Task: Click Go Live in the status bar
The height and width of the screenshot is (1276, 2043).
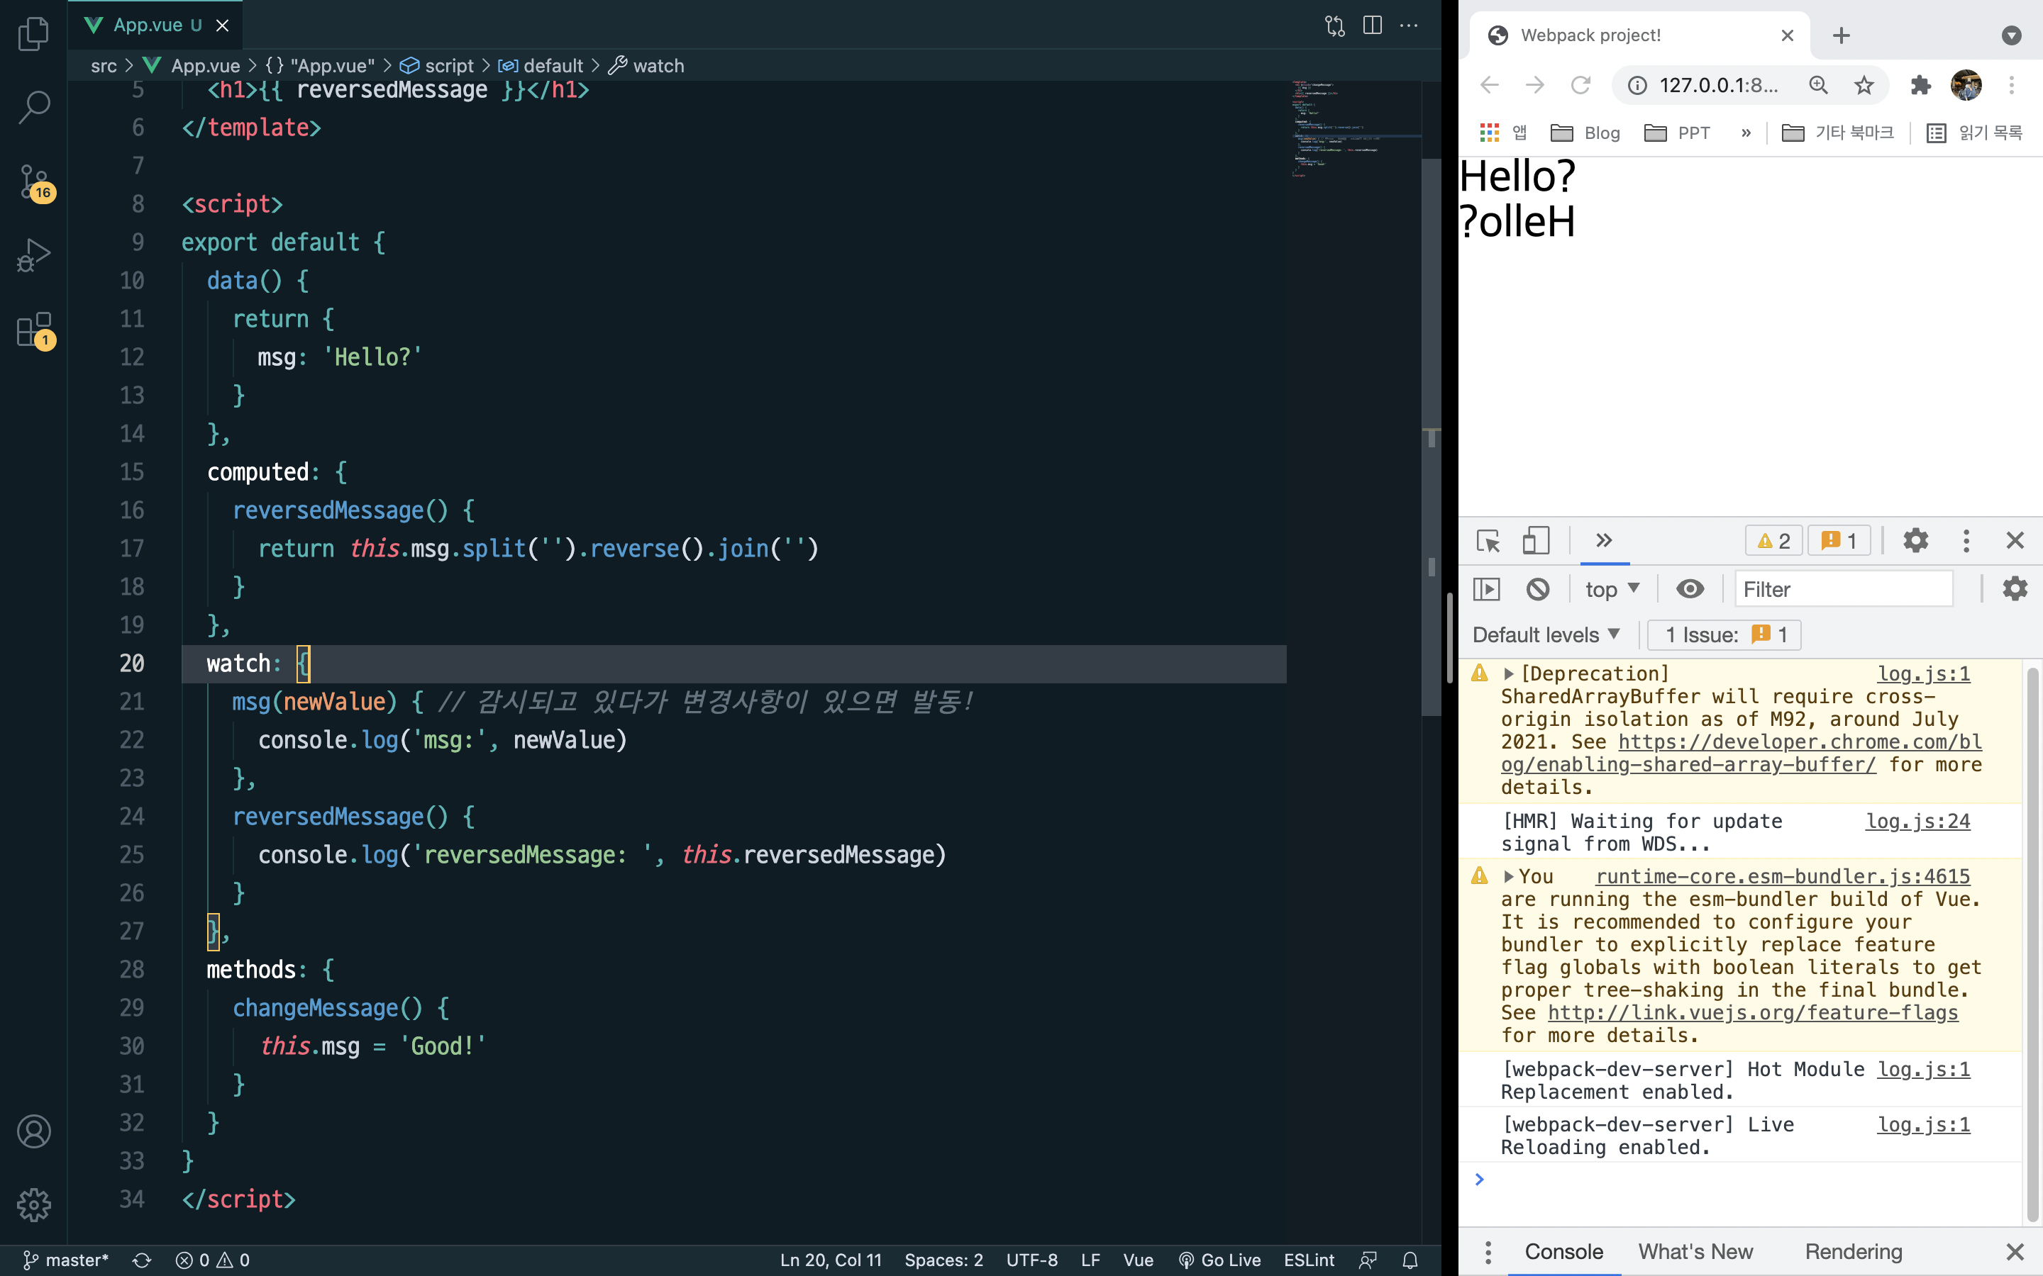Action: 1220,1260
